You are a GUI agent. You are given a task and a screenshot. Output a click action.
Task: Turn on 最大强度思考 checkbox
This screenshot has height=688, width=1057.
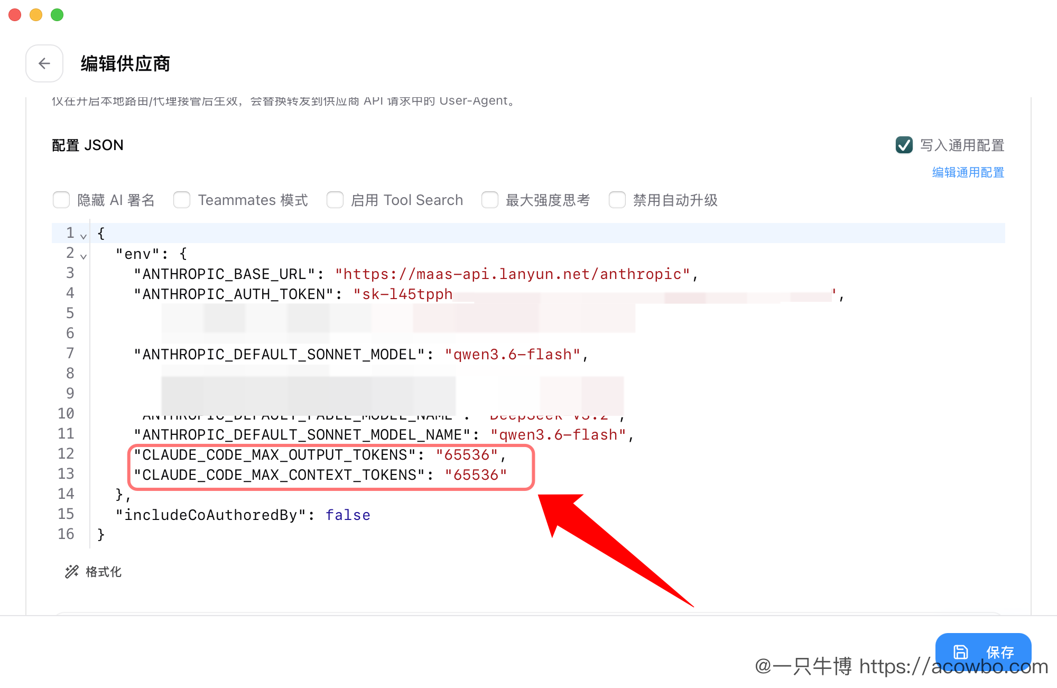490,200
